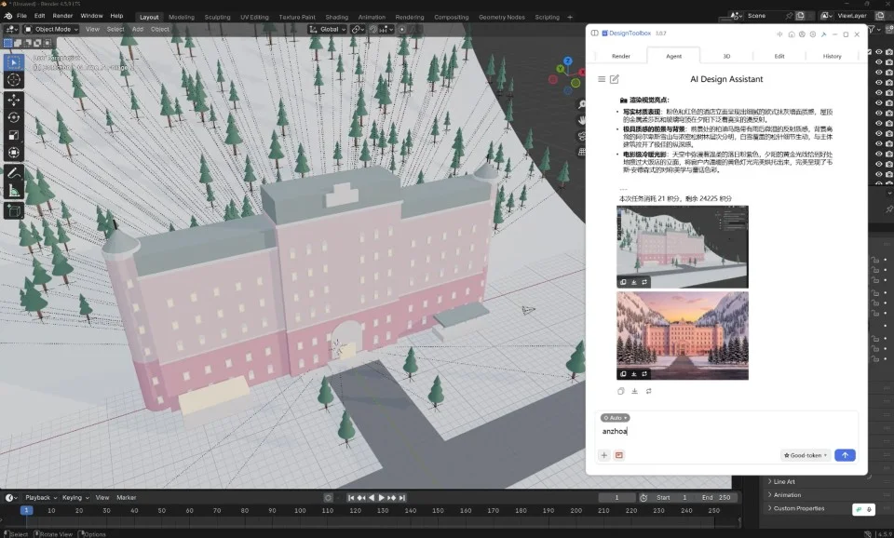
Task: Start a new chat in AI Design Assistant
Action: [x=614, y=79]
